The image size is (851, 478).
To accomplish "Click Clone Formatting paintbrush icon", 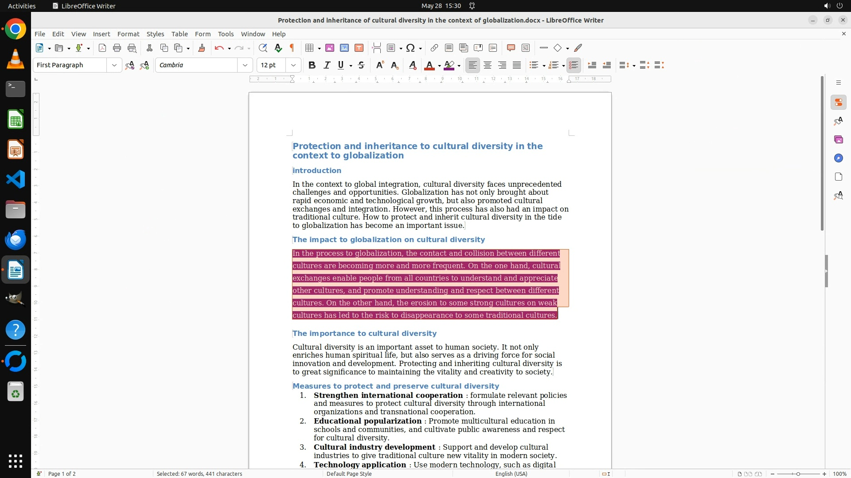I will point(202,48).
